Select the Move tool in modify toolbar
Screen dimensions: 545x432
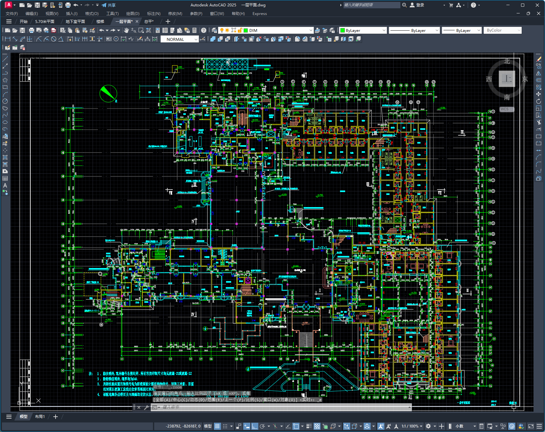pos(539,94)
